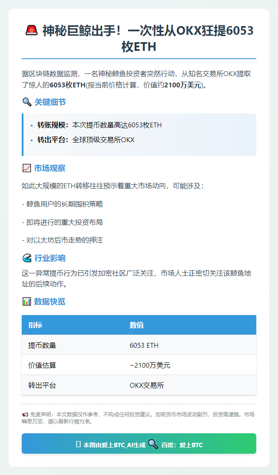Click the missing-glyph icon in footer banner
278x475 pixels.
pyautogui.click(x=78, y=445)
